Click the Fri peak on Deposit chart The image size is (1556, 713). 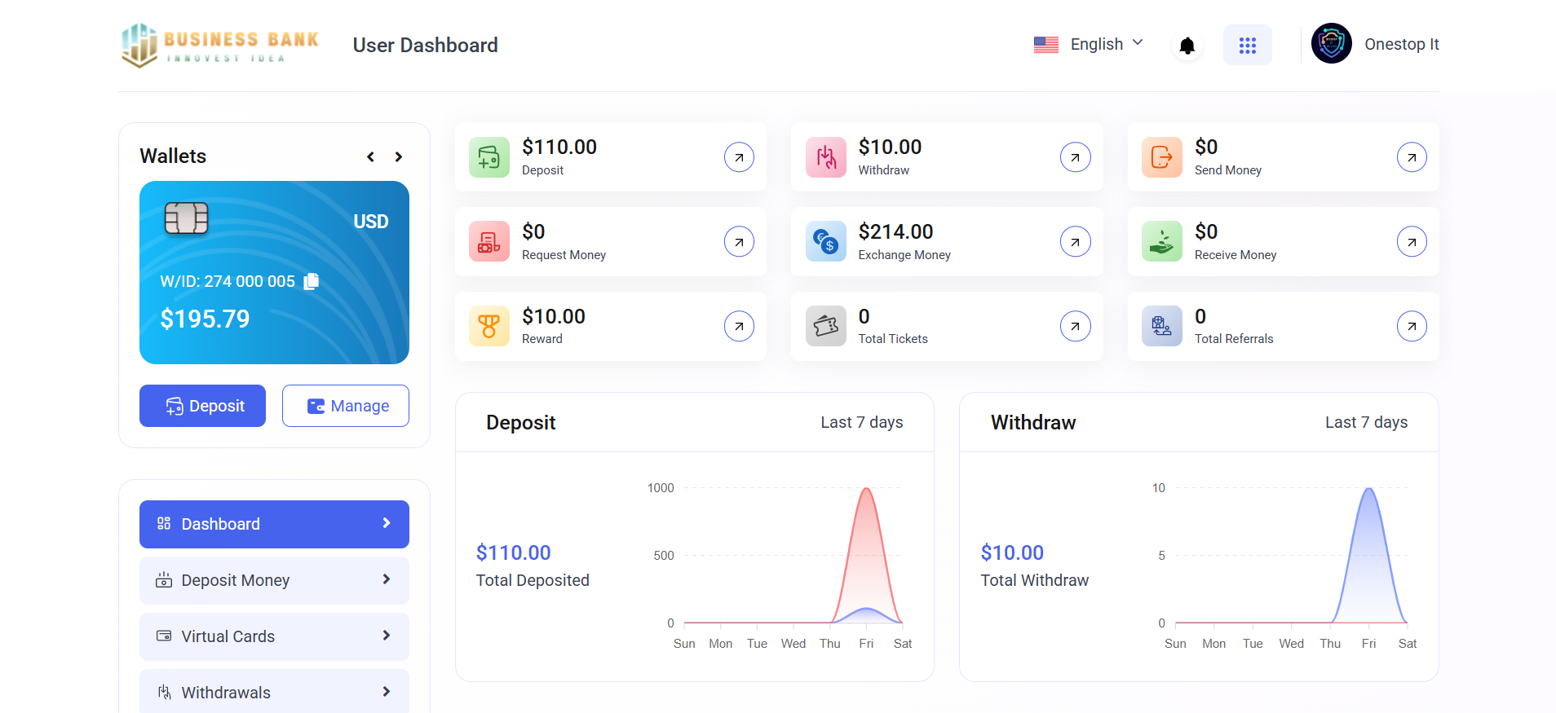click(867, 489)
